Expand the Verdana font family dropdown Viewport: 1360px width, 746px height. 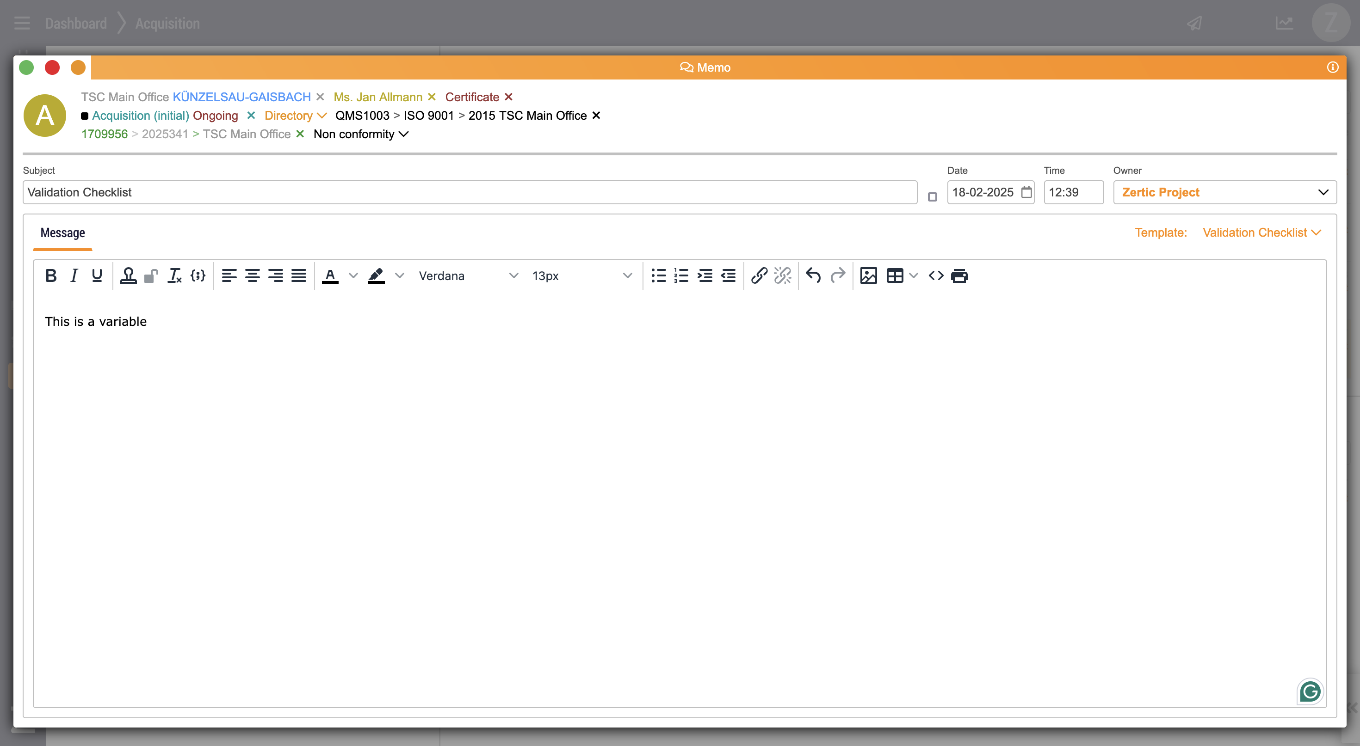468,275
